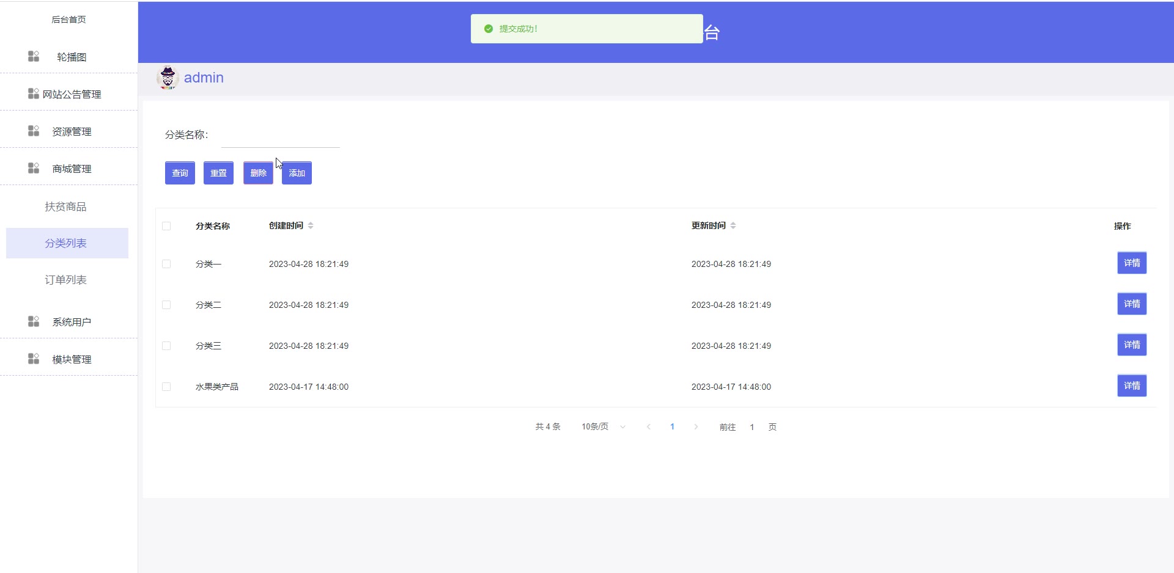Collapse the 商城管理 sidebar menu
Screen dimensions: 1174x573
68,169
